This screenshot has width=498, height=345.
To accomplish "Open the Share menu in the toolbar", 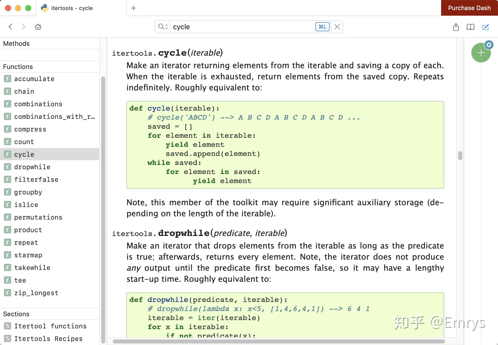I will 456,27.
